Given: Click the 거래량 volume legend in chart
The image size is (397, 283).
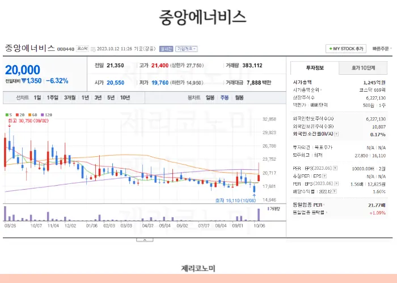Looking at the screenshot, I should [x=274, y=209].
